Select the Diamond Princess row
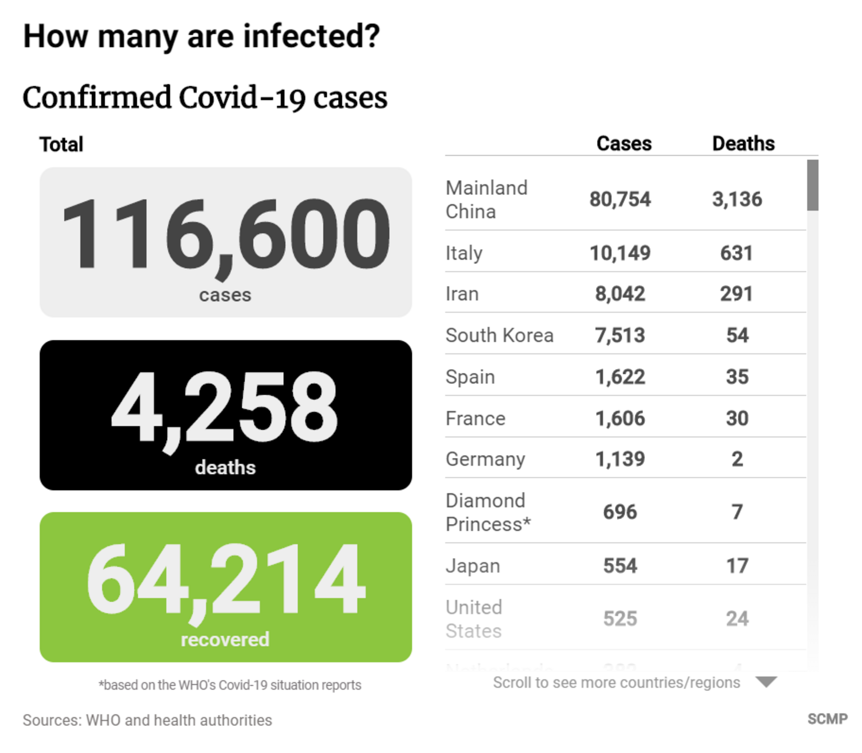The height and width of the screenshot is (753, 862). (x=625, y=512)
